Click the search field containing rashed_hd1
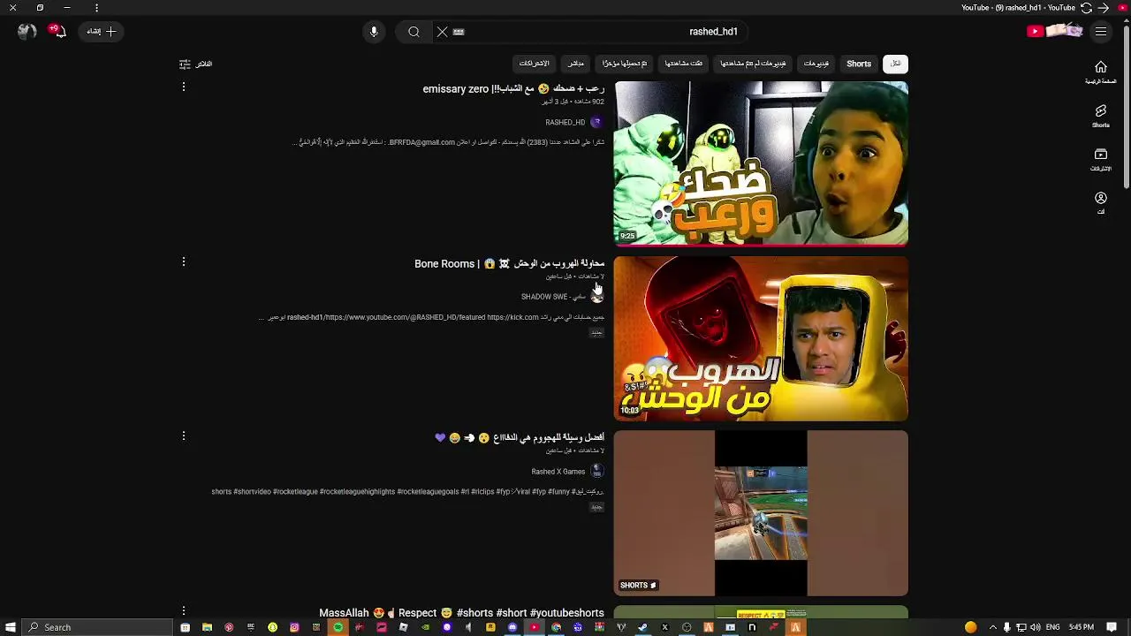This screenshot has height=636, width=1131. point(592,32)
